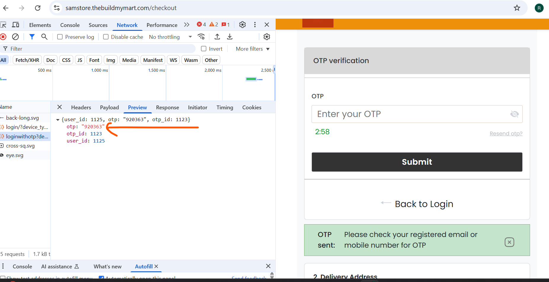Open the Performance tab
This screenshot has width=549, height=282.
tap(162, 25)
